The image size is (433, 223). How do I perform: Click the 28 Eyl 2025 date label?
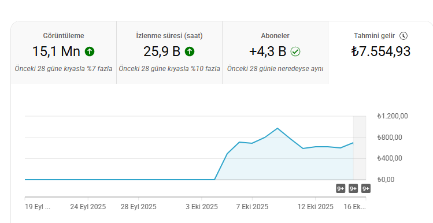tap(138, 207)
